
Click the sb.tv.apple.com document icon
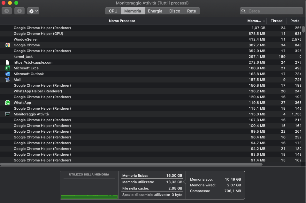pos(8,62)
